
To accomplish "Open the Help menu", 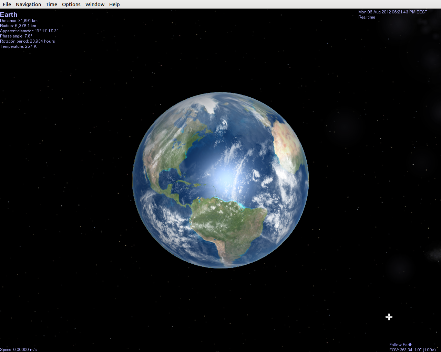I will point(114,4).
